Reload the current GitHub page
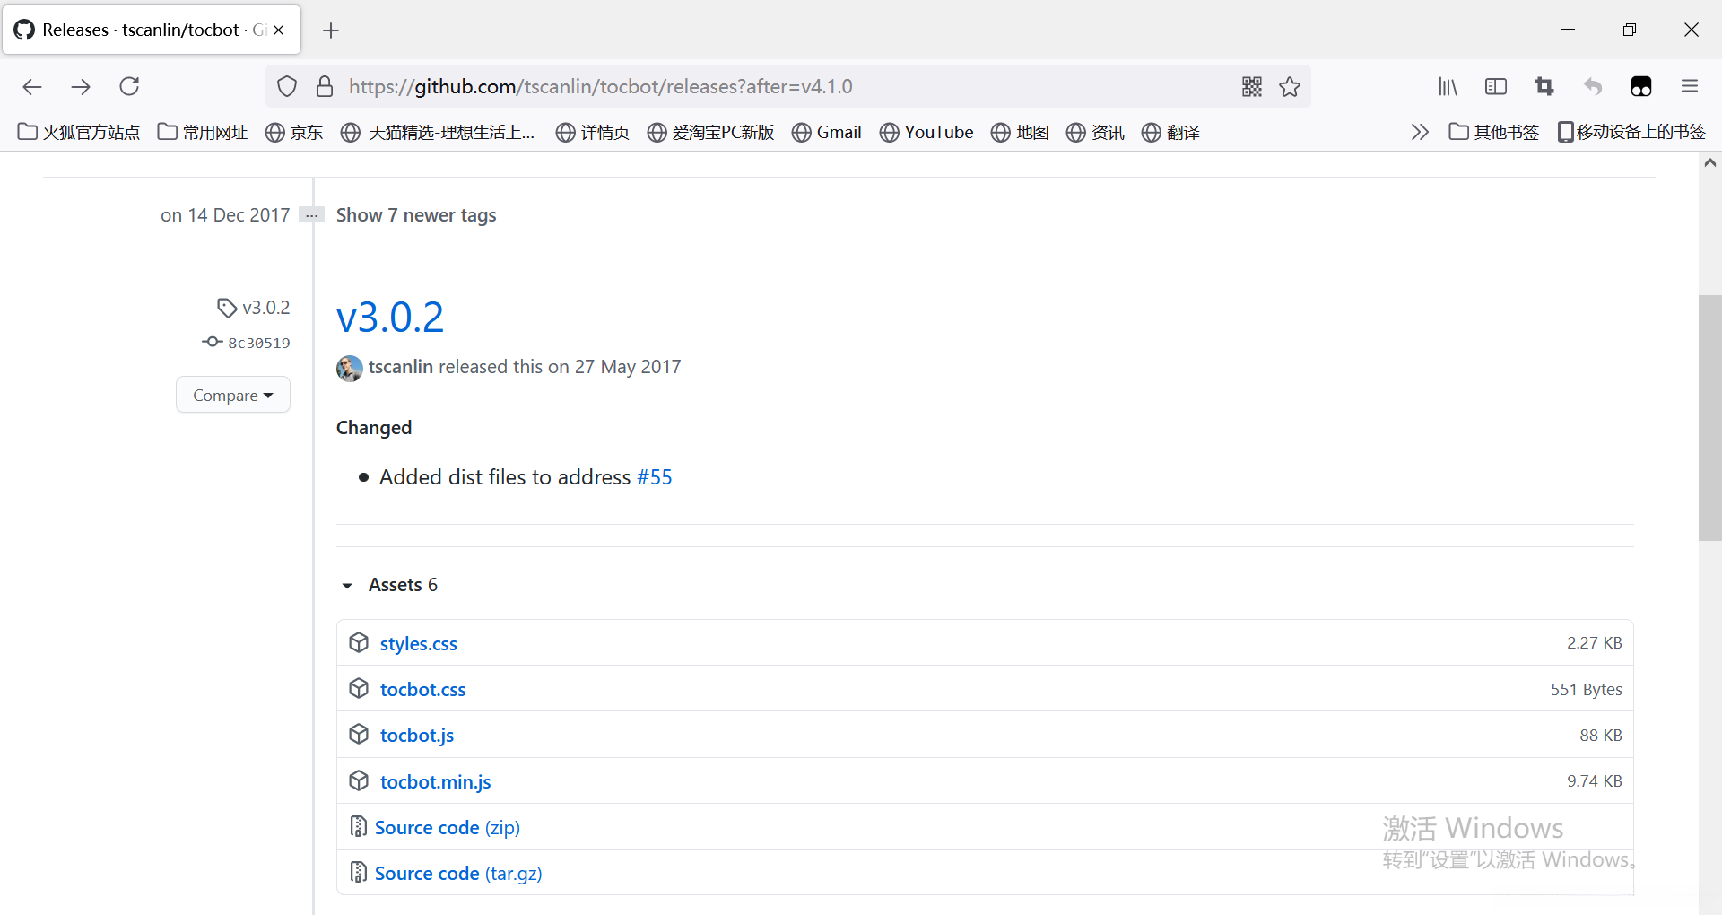The image size is (1722, 915). (x=129, y=86)
